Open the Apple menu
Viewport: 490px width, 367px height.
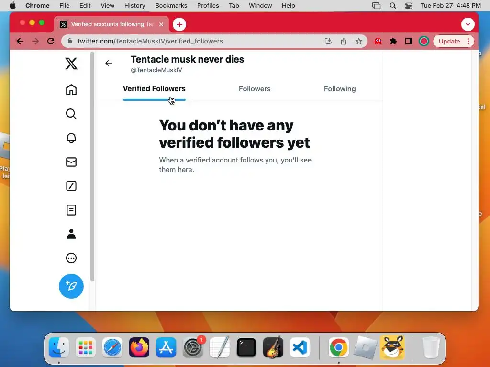click(x=12, y=6)
